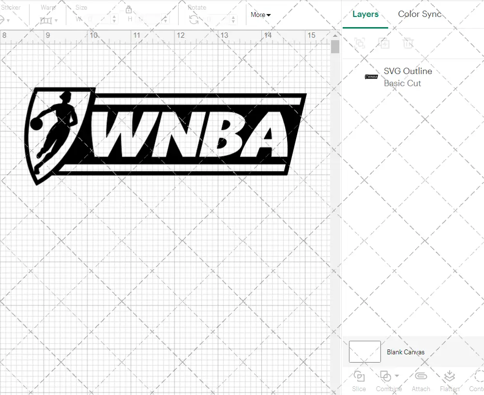
Task: Toggle the size lock aspect ratio icon
Action: click(x=129, y=9)
